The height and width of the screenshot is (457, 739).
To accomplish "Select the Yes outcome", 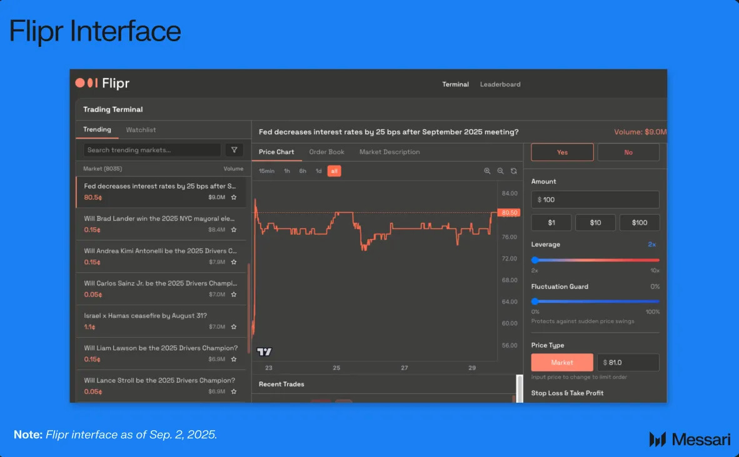I will click(x=561, y=152).
